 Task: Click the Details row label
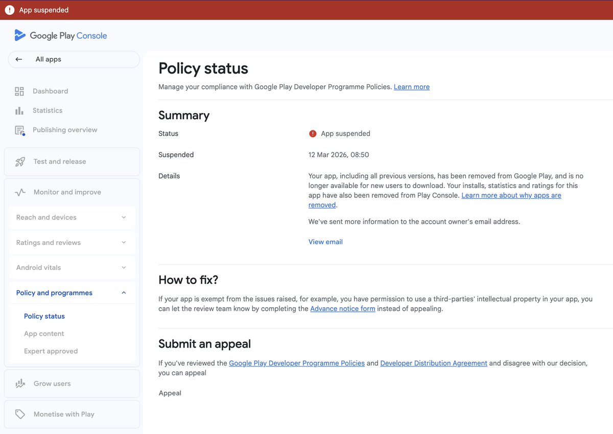click(169, 176)
